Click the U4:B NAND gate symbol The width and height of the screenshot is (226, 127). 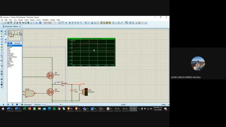(30, 93)
